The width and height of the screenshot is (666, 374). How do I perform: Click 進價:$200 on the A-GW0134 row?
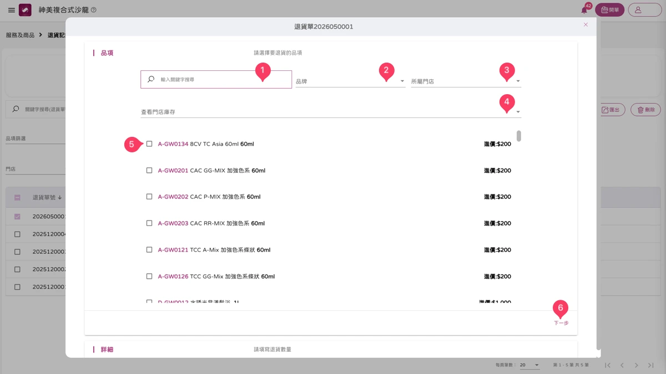tap(497, 144)
